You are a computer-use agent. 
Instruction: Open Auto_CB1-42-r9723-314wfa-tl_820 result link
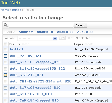tap(41, 81)
